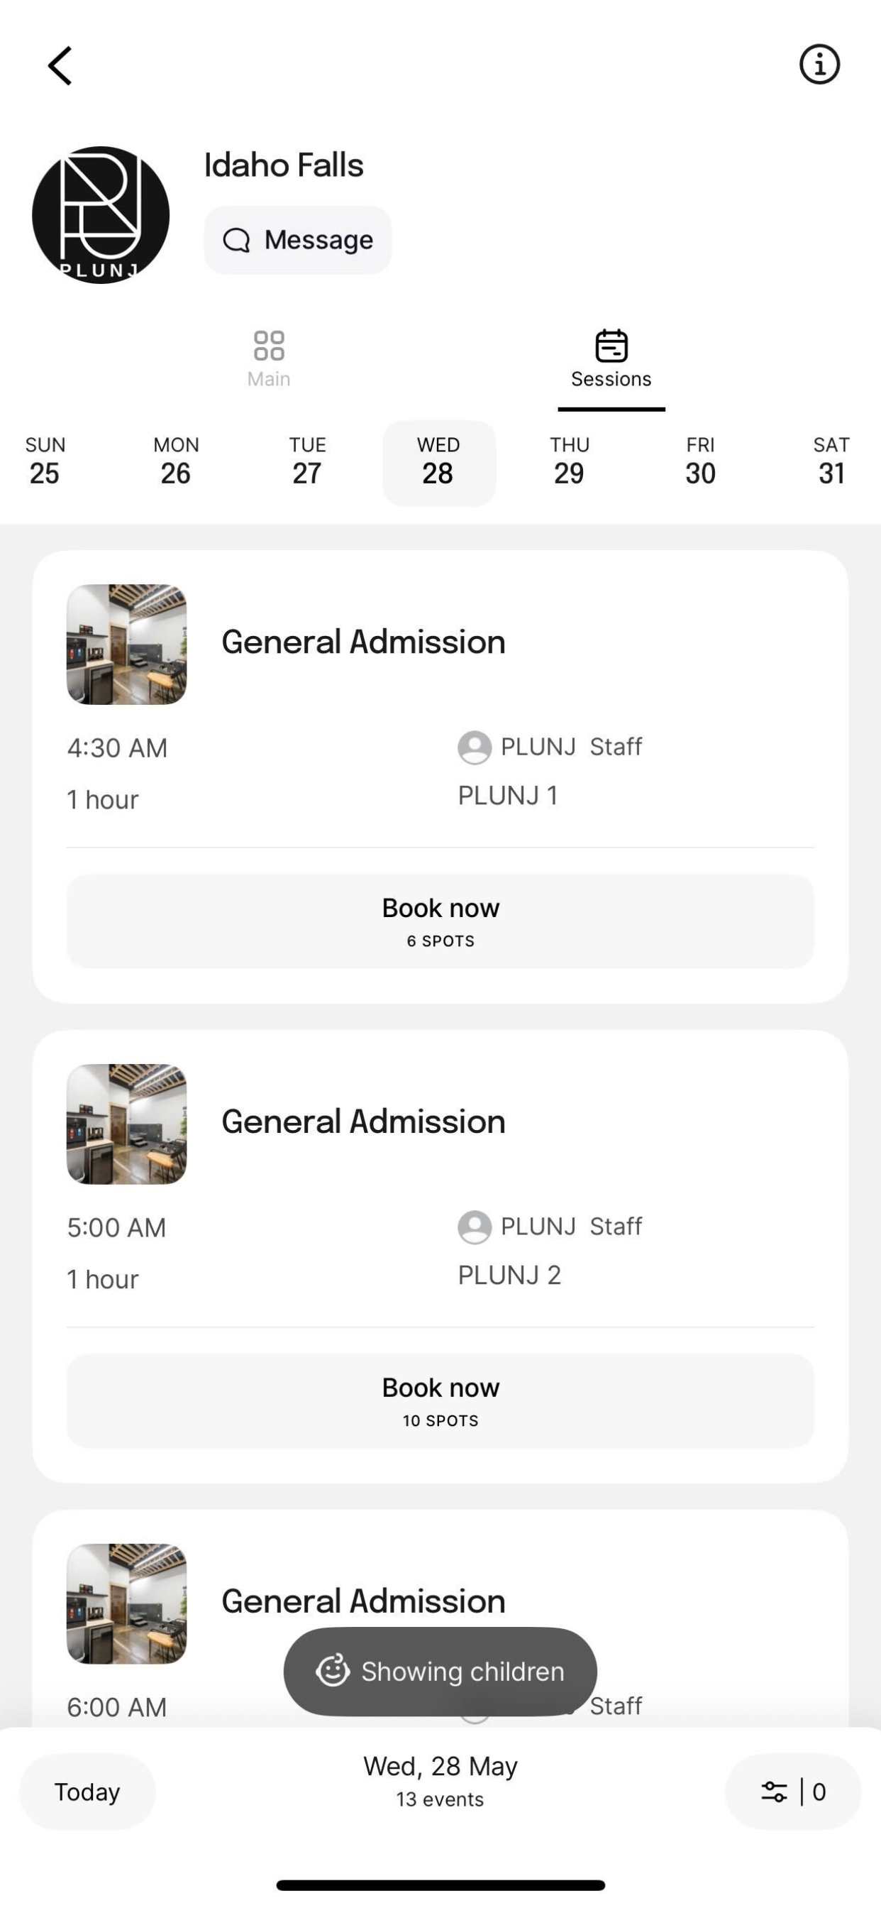
Task: Open the info circle icon
Action: tap(819, 65)
